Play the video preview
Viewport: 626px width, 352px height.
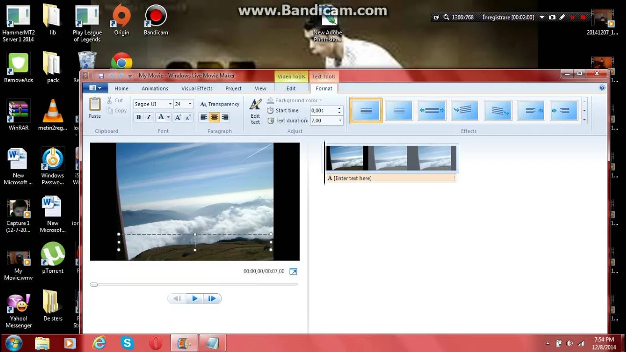pos(195,298)
